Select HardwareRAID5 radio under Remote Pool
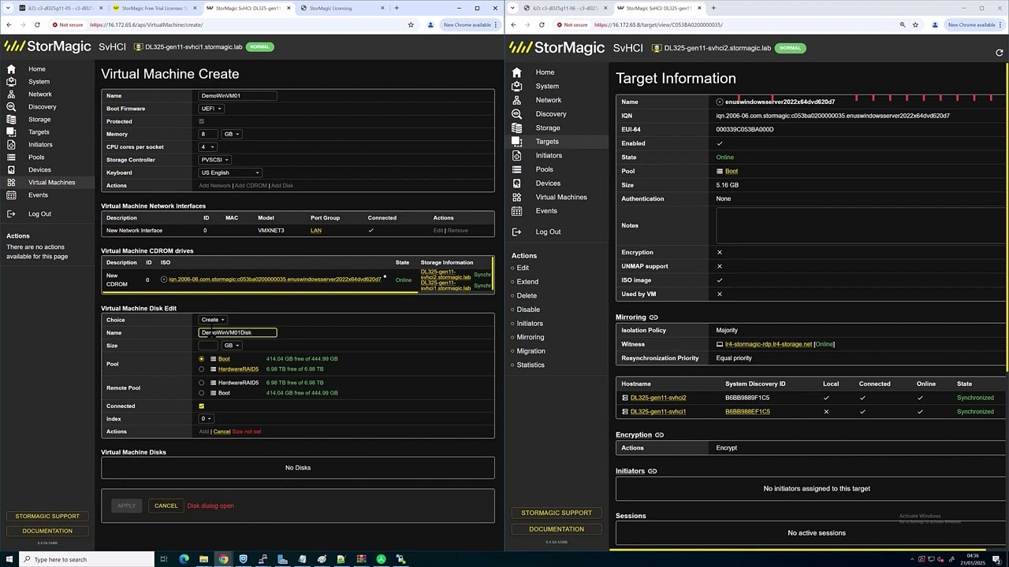1009x567 pixels. 202,383
